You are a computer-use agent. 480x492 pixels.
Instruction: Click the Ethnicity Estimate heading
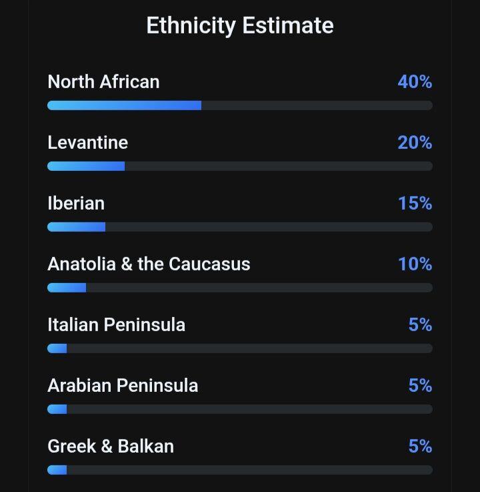click(240, 25)
